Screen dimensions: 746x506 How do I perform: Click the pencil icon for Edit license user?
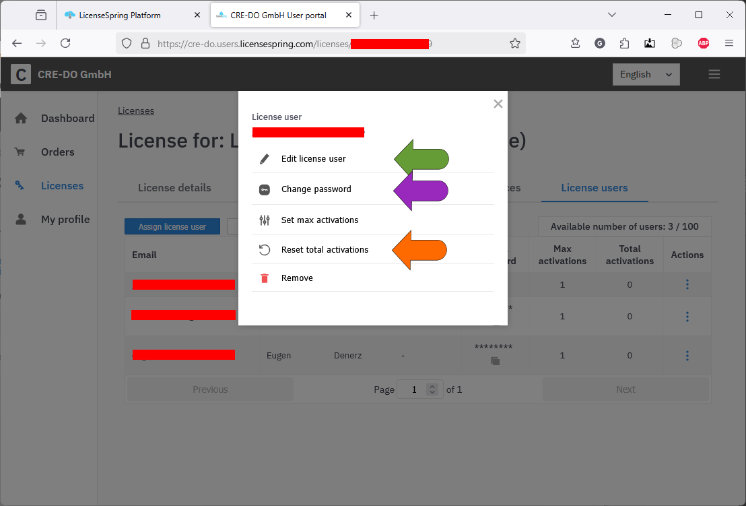tap(265, 159)
